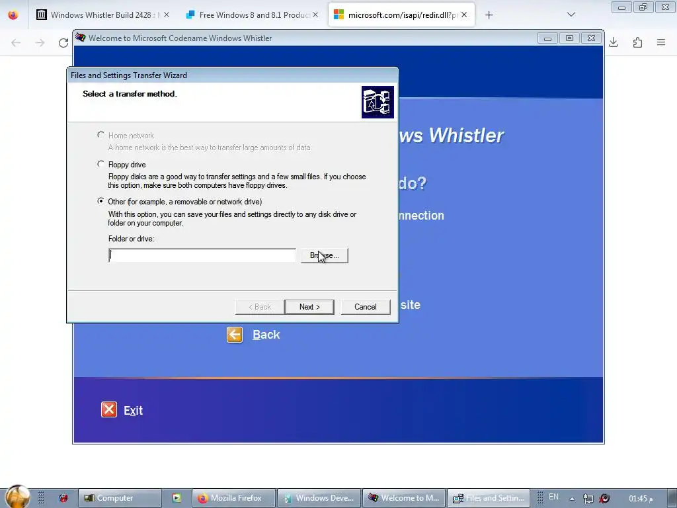Screen dimensions: 677x508
Task: Click the Exit link in Welcome window
Action: 133,410
